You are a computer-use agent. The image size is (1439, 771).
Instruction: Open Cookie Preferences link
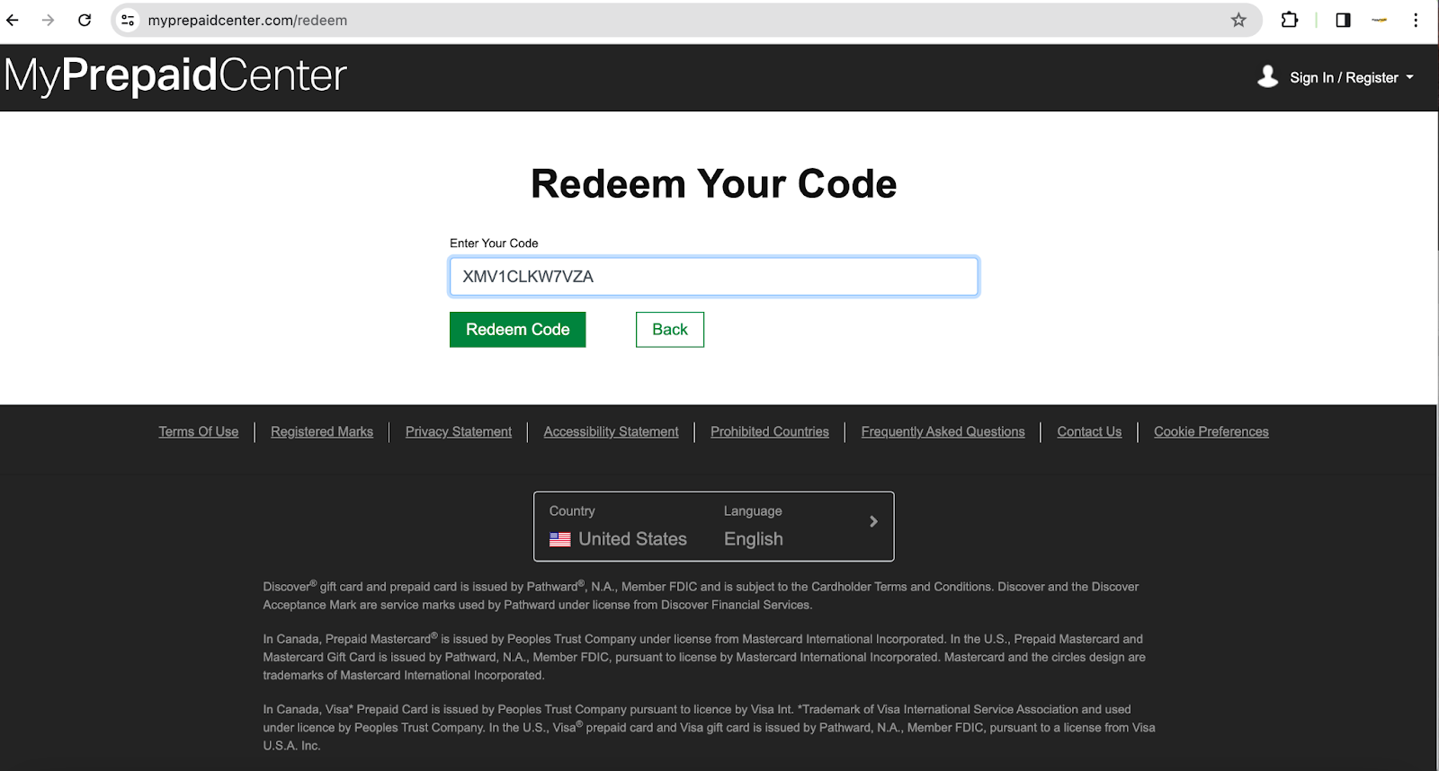1211,432
